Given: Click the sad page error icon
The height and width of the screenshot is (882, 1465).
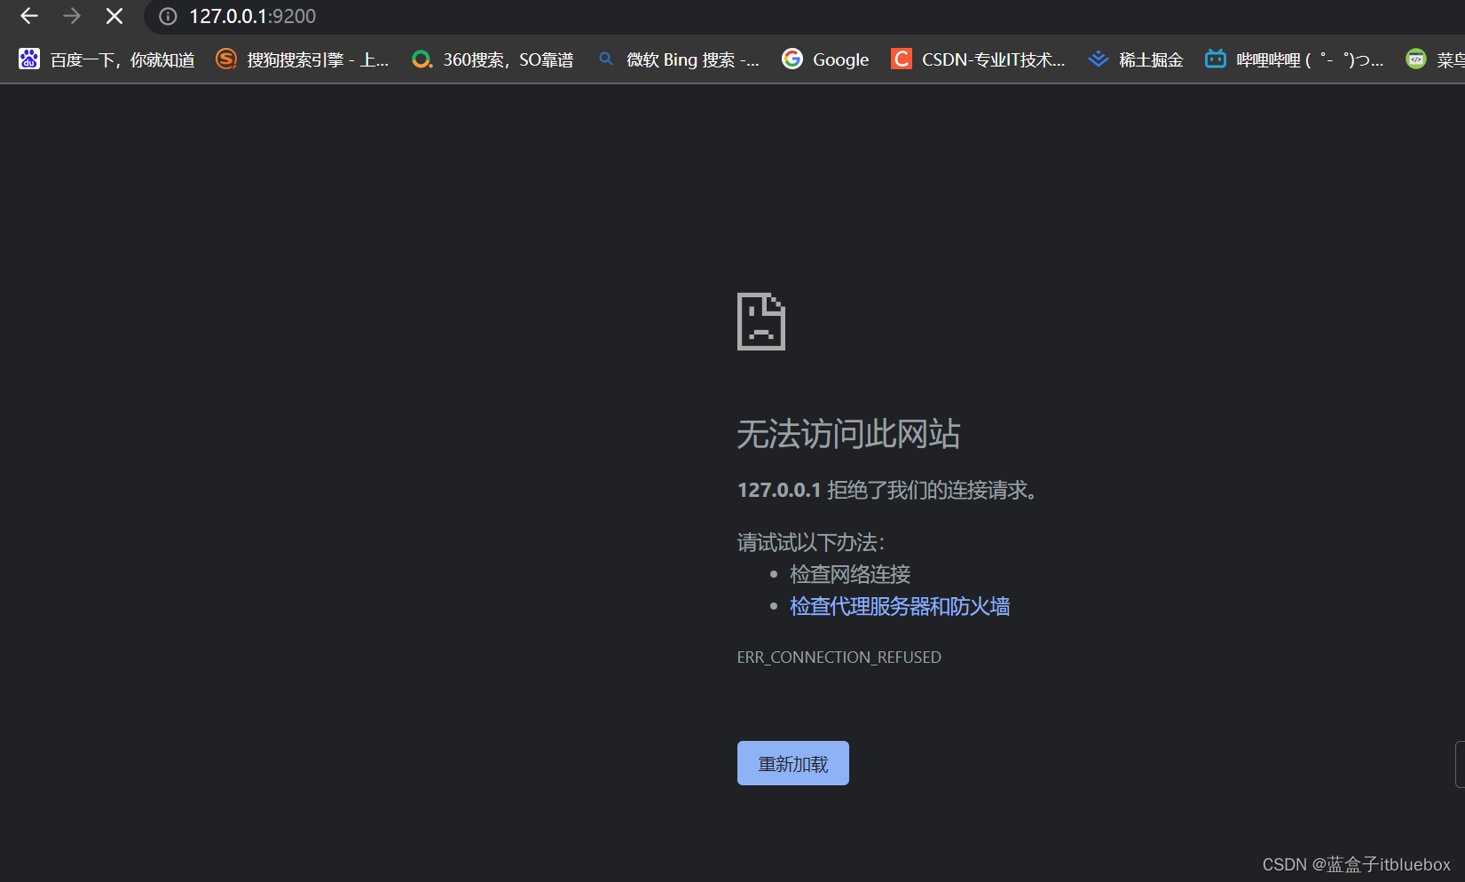Looking at the screenshot, I should coord(760,321).
